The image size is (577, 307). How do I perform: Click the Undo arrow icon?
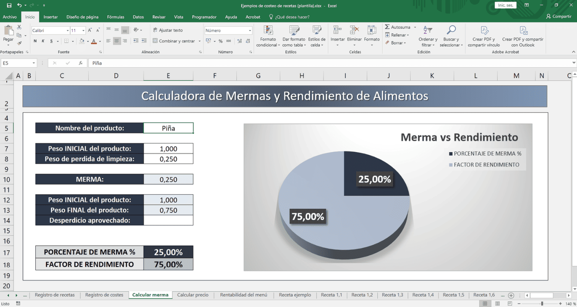[x=19, y=5]
